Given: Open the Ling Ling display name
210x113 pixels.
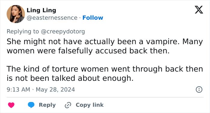Looking at the screenshot, I should tap(41, 10).
